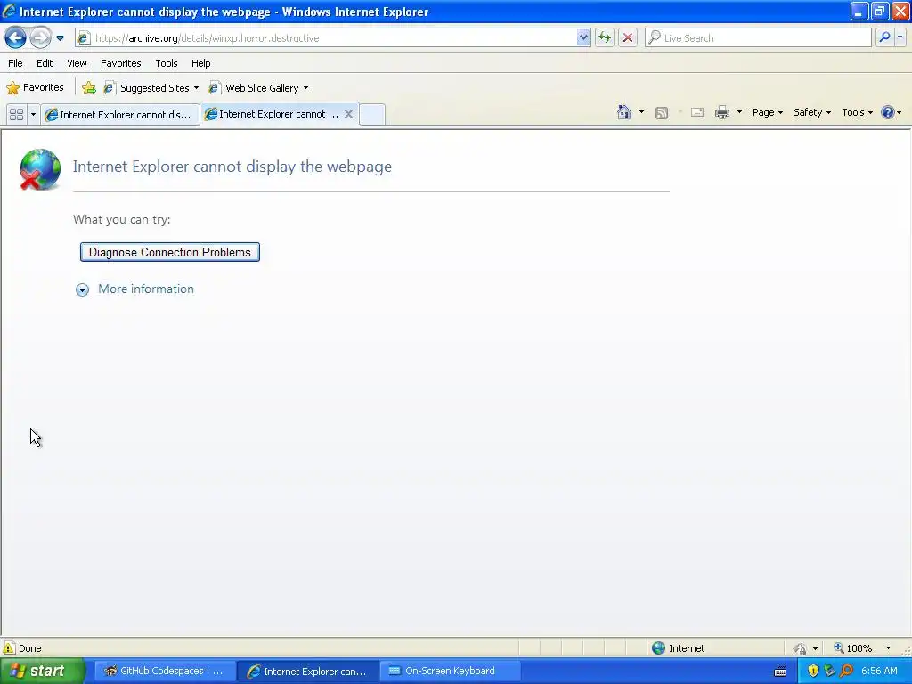This screenshot has height=684, width=912.
Task: Open the recent pages dropdown arrow
Action: pos(60,38)
